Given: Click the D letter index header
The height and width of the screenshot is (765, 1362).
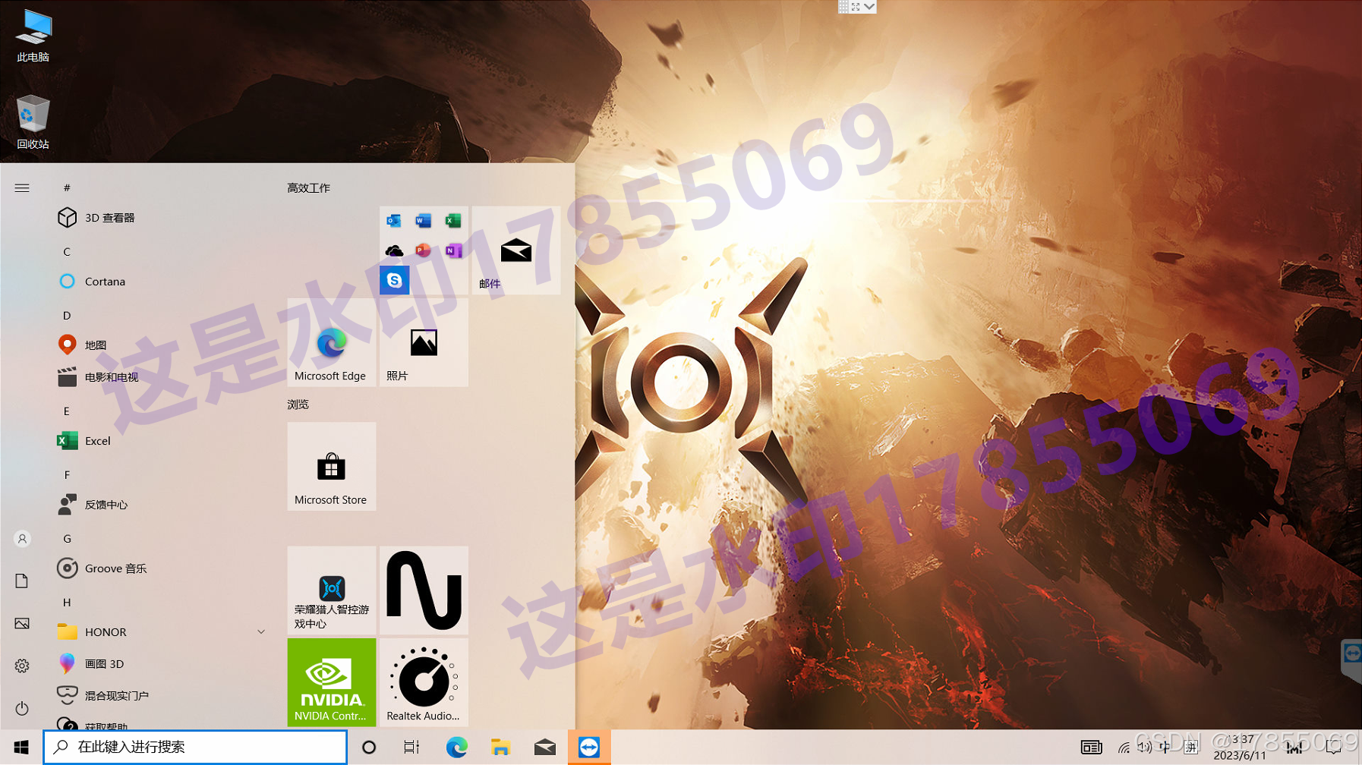Looking at the screenshot, I should click(67, 315).
